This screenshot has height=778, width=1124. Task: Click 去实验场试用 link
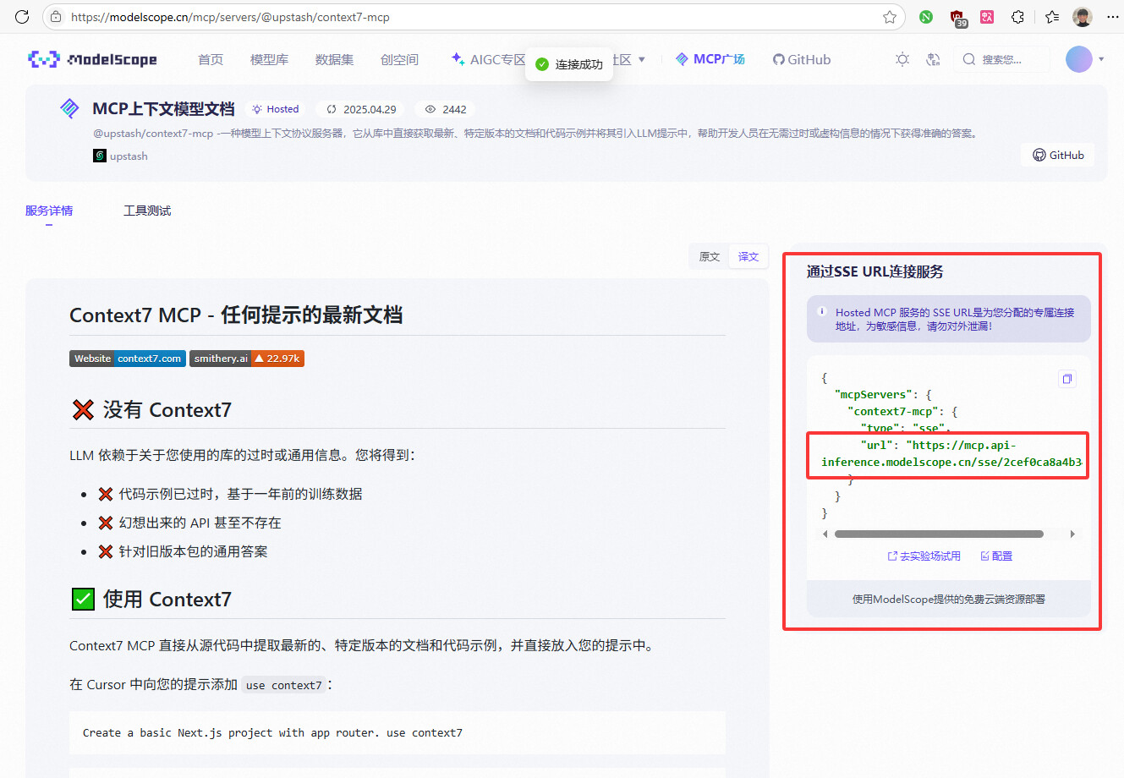(924, 556)
